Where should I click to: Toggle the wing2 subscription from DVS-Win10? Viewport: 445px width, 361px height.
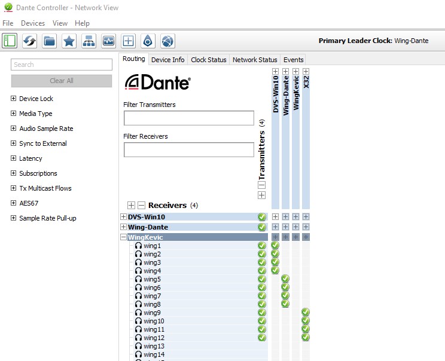point(275,253)
